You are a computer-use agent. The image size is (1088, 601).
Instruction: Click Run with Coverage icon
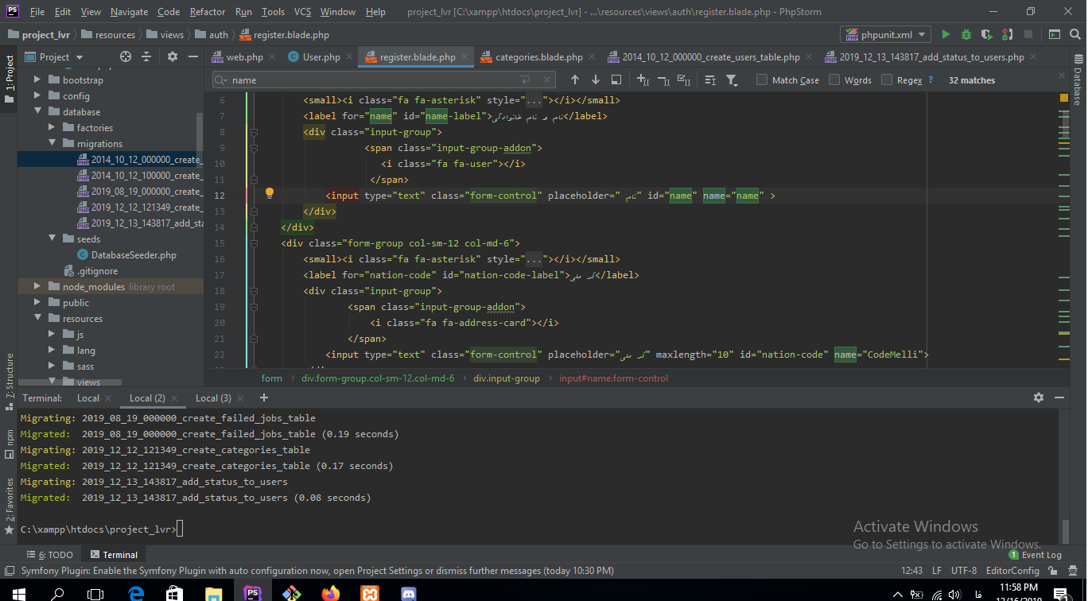[x=987, y=35]
